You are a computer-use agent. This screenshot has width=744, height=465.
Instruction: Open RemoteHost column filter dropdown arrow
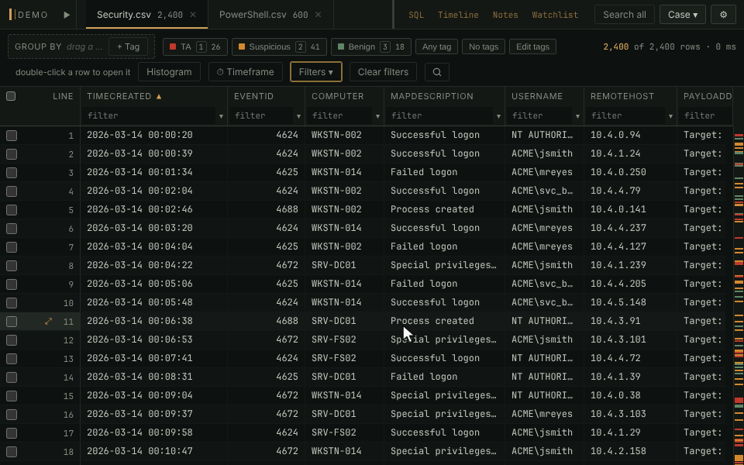click(670, 116)
